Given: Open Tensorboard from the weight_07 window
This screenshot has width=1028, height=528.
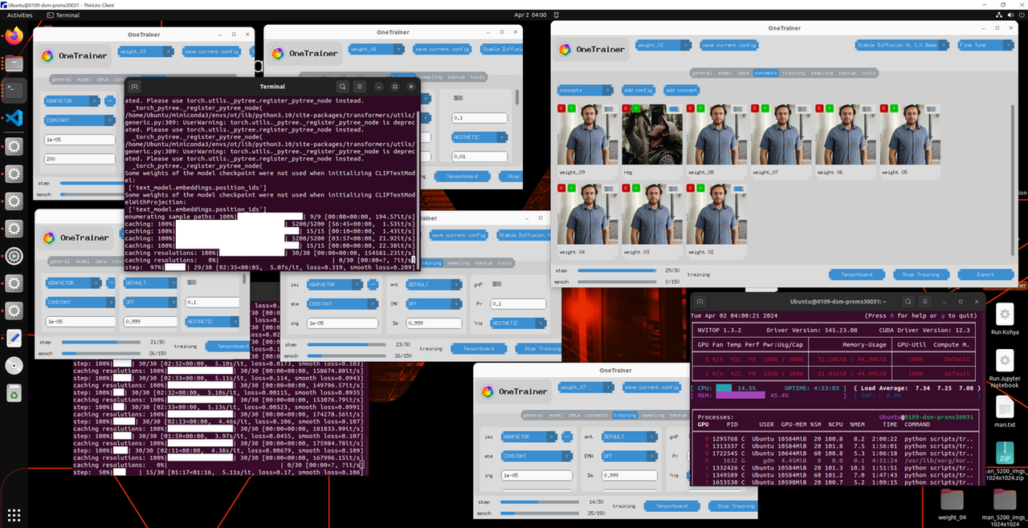Looking at the screenshot, I should [x=671, y=506].
